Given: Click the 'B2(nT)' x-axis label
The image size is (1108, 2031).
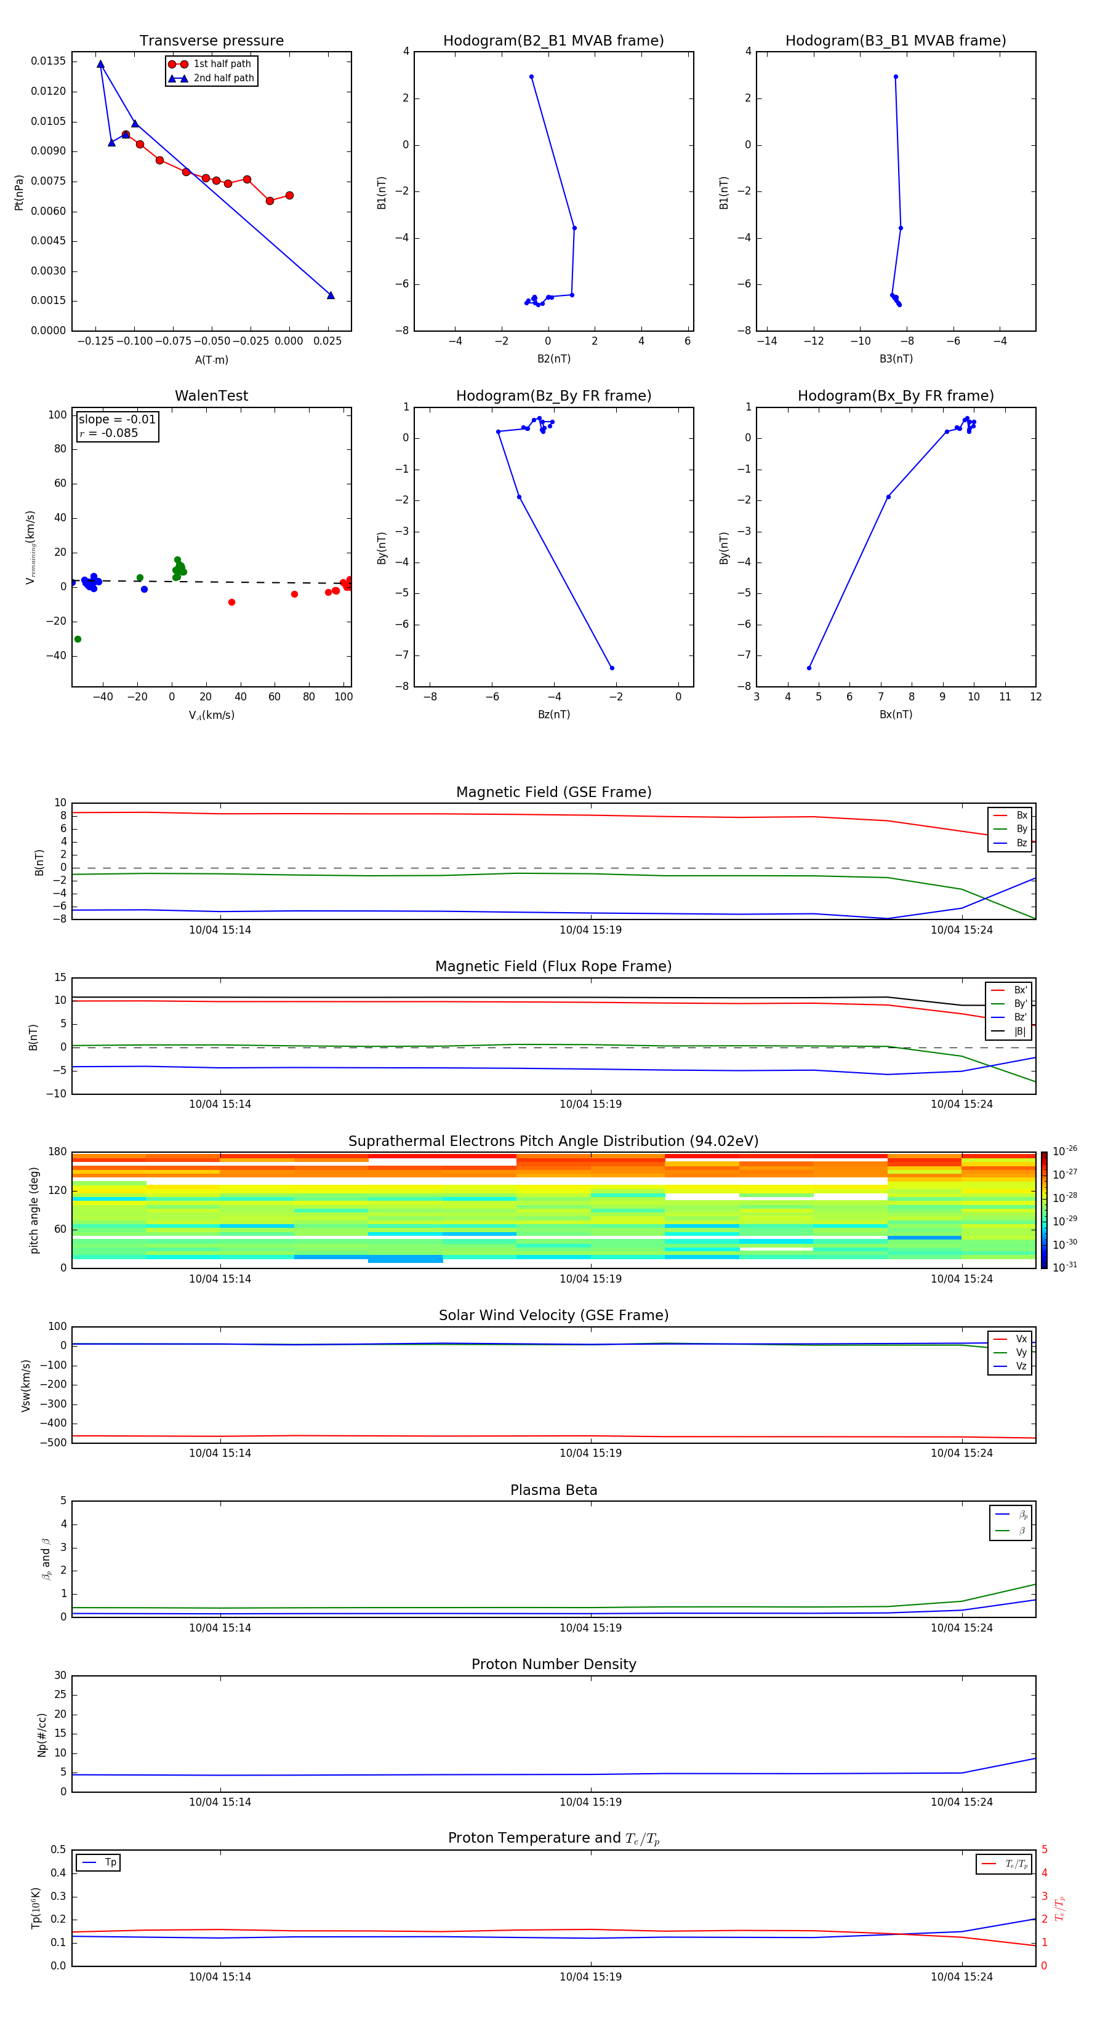Looking at the screenshot, I should (553, 359).
